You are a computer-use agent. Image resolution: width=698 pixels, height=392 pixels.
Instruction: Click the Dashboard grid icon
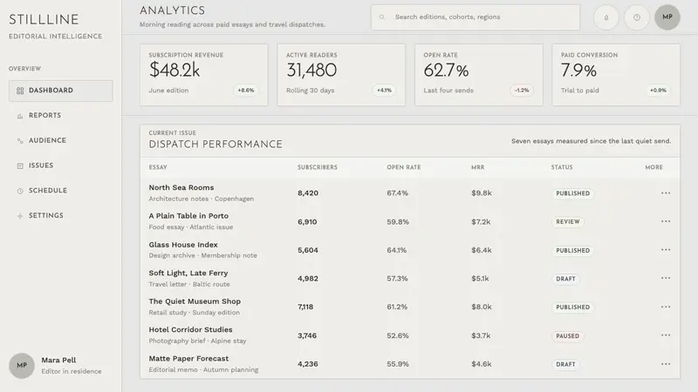pos(20,91)
